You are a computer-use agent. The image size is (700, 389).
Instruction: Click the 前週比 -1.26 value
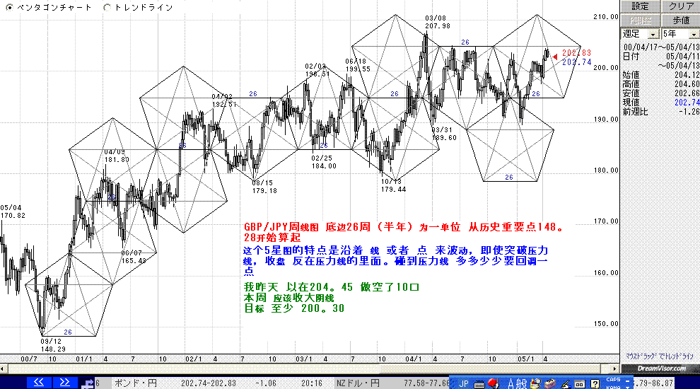[689, 112]
